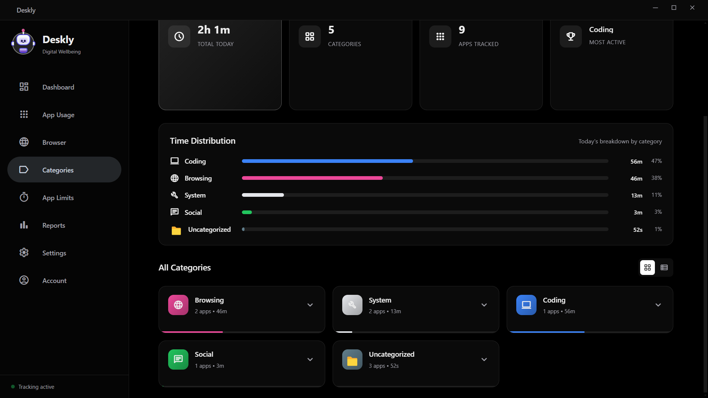Click the Browsing category pink globe icon

[x=178, y=305]
